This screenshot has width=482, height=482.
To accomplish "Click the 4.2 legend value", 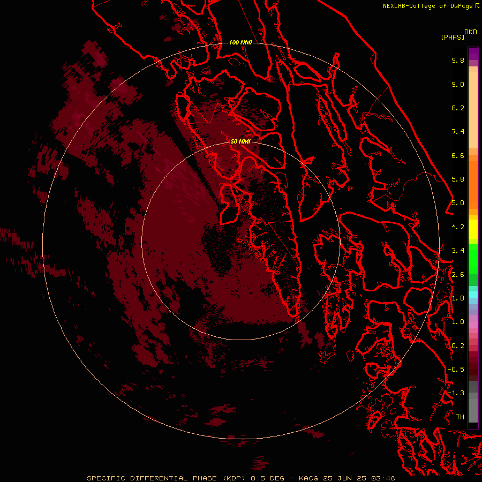I will tap(458, 227).
